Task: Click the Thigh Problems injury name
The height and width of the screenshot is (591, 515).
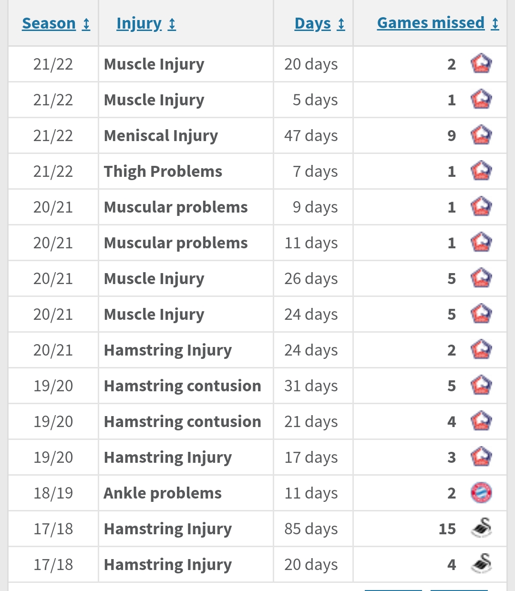Action: click(163, 172)
